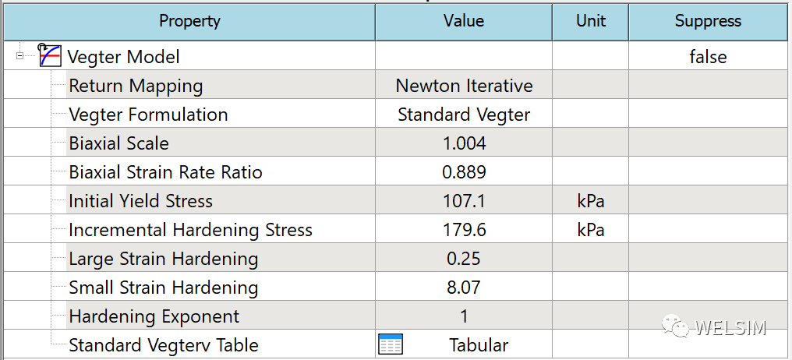The height and width of the screenshot is (360, 792).
Task: Edit Initial Yield Stress value 107.1
Action: pos(464,201)
